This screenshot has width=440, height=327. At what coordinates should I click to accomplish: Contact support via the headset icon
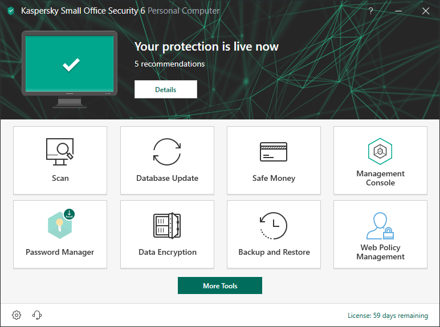tap(37, 315)
